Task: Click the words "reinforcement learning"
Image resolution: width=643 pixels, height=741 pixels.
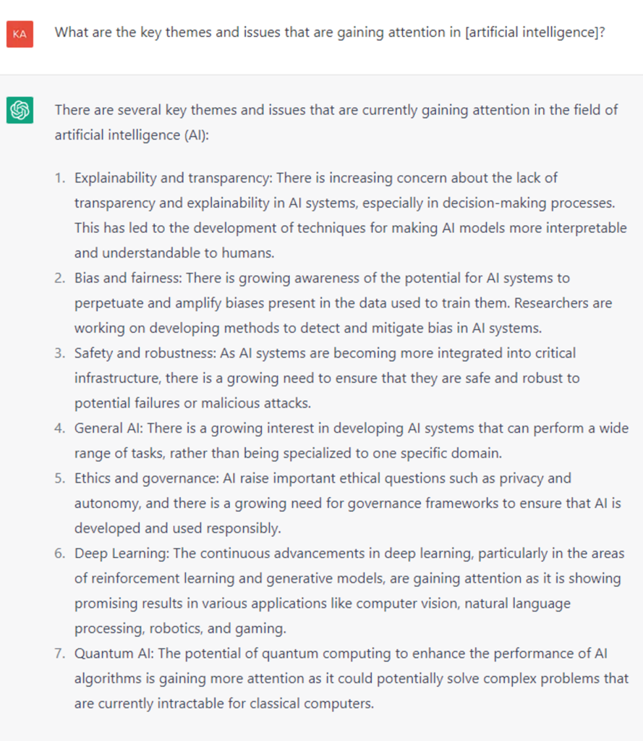Action: pyautogui.click(x=154, y=578)
